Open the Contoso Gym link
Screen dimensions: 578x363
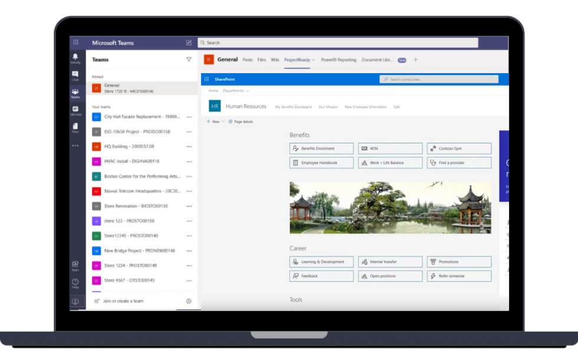tap(459, 148)
